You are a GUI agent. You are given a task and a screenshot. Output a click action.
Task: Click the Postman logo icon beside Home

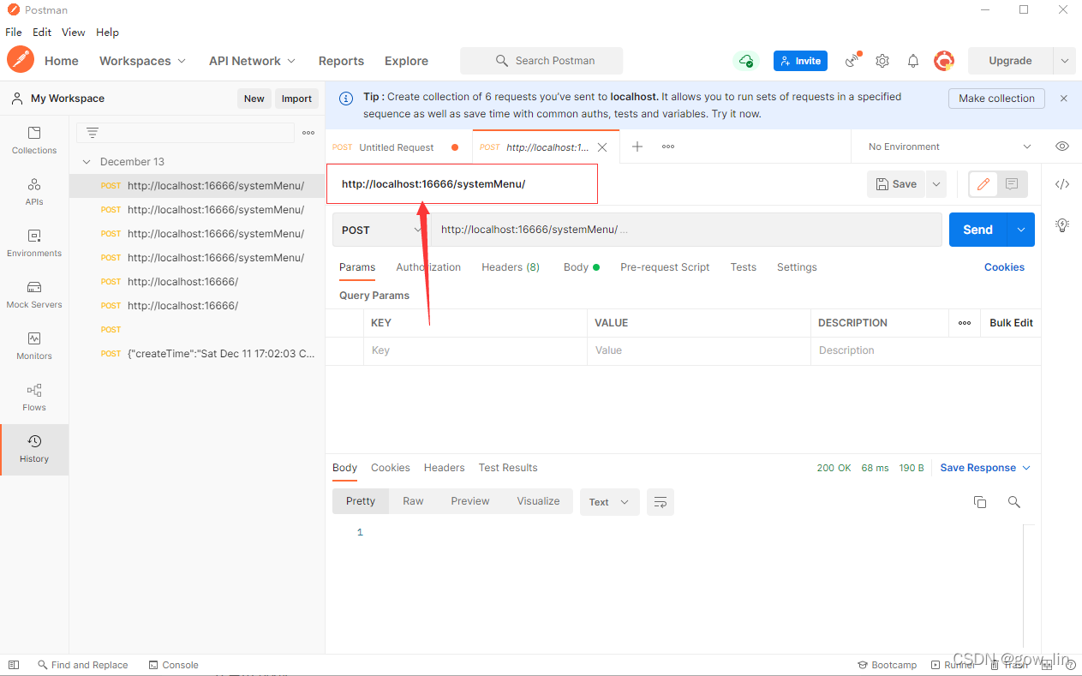pyautogui.click(x=21, y=60)
